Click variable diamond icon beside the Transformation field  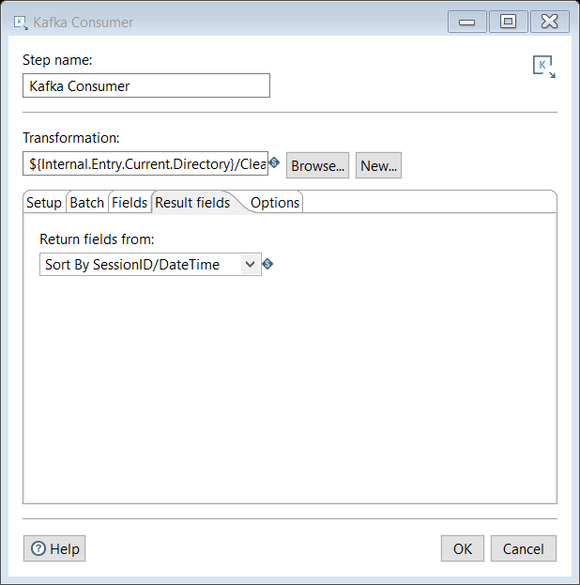pyautogui.click(x=275, y=162)
